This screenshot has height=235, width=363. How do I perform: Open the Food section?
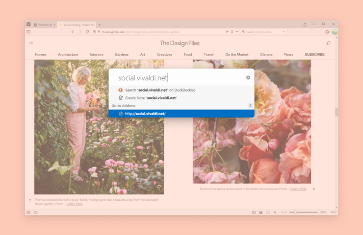tap(188, 54)
